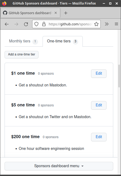Select the One-time tiers tab

point(63,41)
